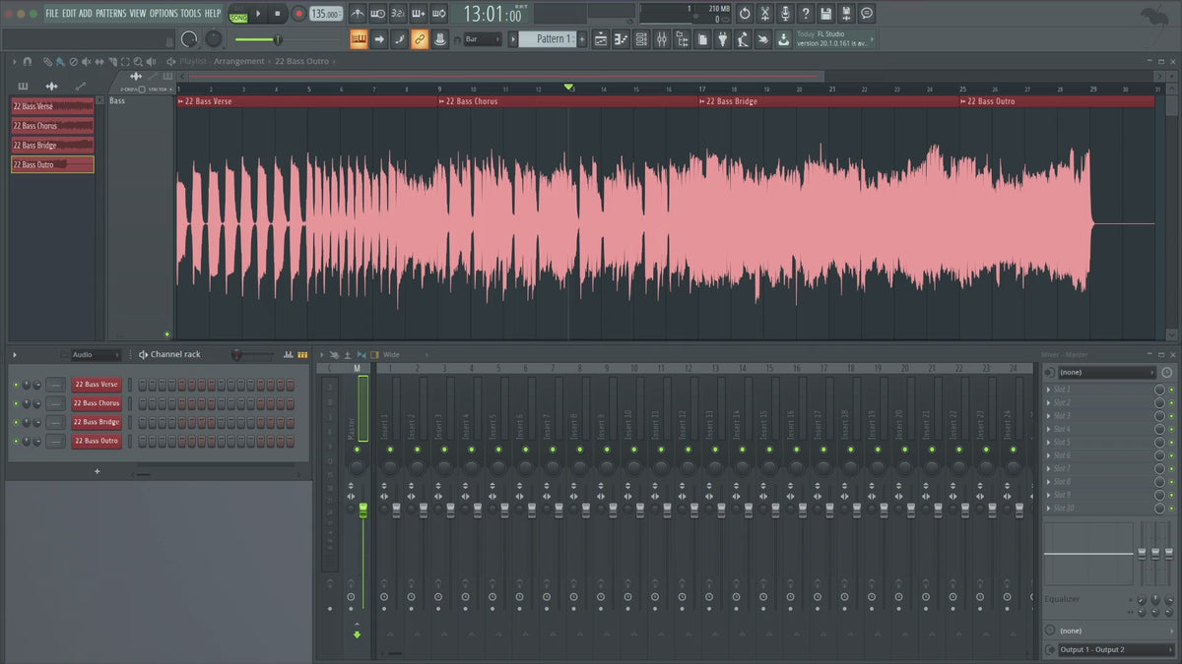
Task: Add a channel with plus button
Action: 97,471
